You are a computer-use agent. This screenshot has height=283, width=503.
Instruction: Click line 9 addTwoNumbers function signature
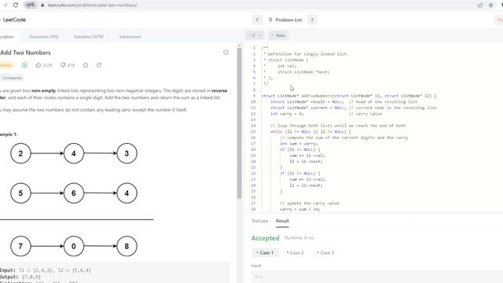349,96
